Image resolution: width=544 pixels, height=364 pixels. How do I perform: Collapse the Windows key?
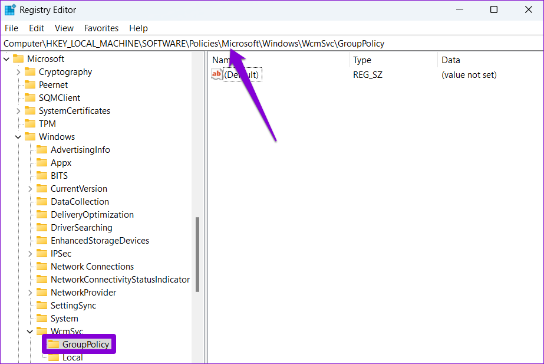coord(18,137)
